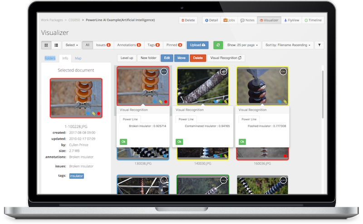This screenshot has height=224, width=363.
Task: Click the insulator tag label
Action: coord(76,176)
